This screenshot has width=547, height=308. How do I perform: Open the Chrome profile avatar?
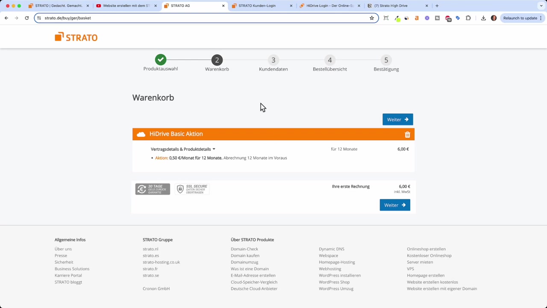(494, 18)
